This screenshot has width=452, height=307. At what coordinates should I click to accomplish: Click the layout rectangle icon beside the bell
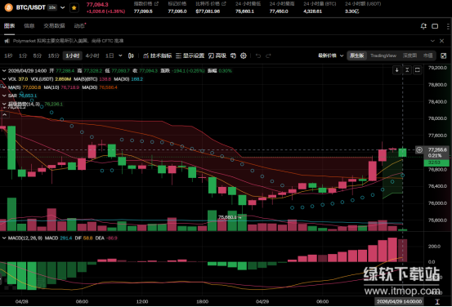435,26
